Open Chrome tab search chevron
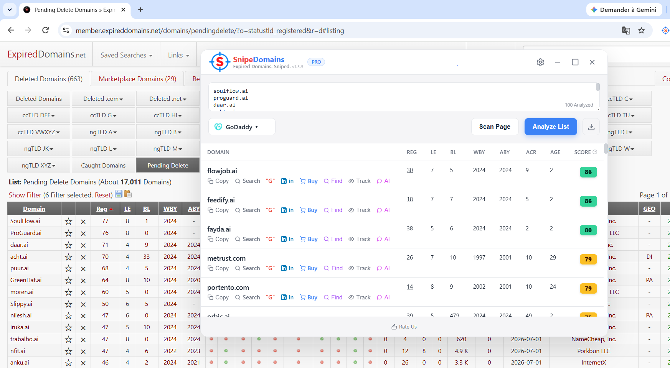670x368 pixels. point(10,10)
